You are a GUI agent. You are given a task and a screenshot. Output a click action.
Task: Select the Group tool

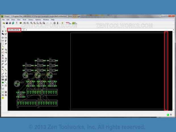tap(3, 43)
